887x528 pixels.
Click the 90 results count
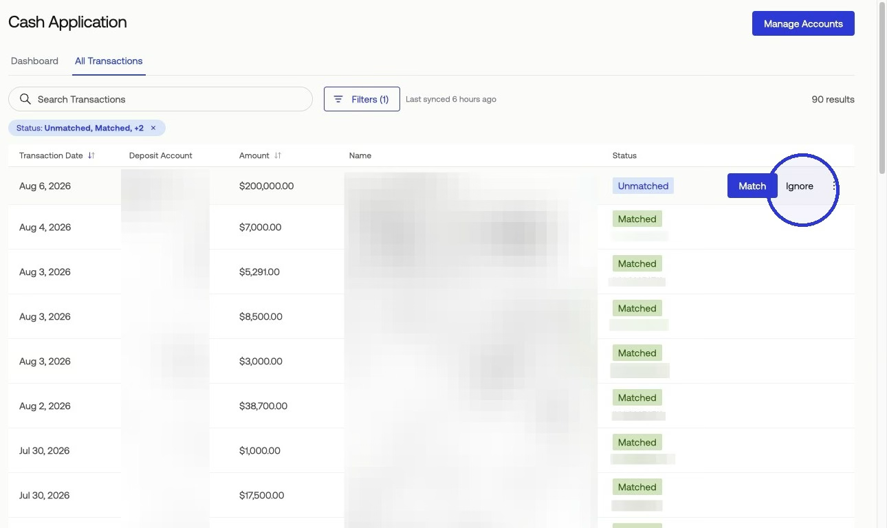833,99
